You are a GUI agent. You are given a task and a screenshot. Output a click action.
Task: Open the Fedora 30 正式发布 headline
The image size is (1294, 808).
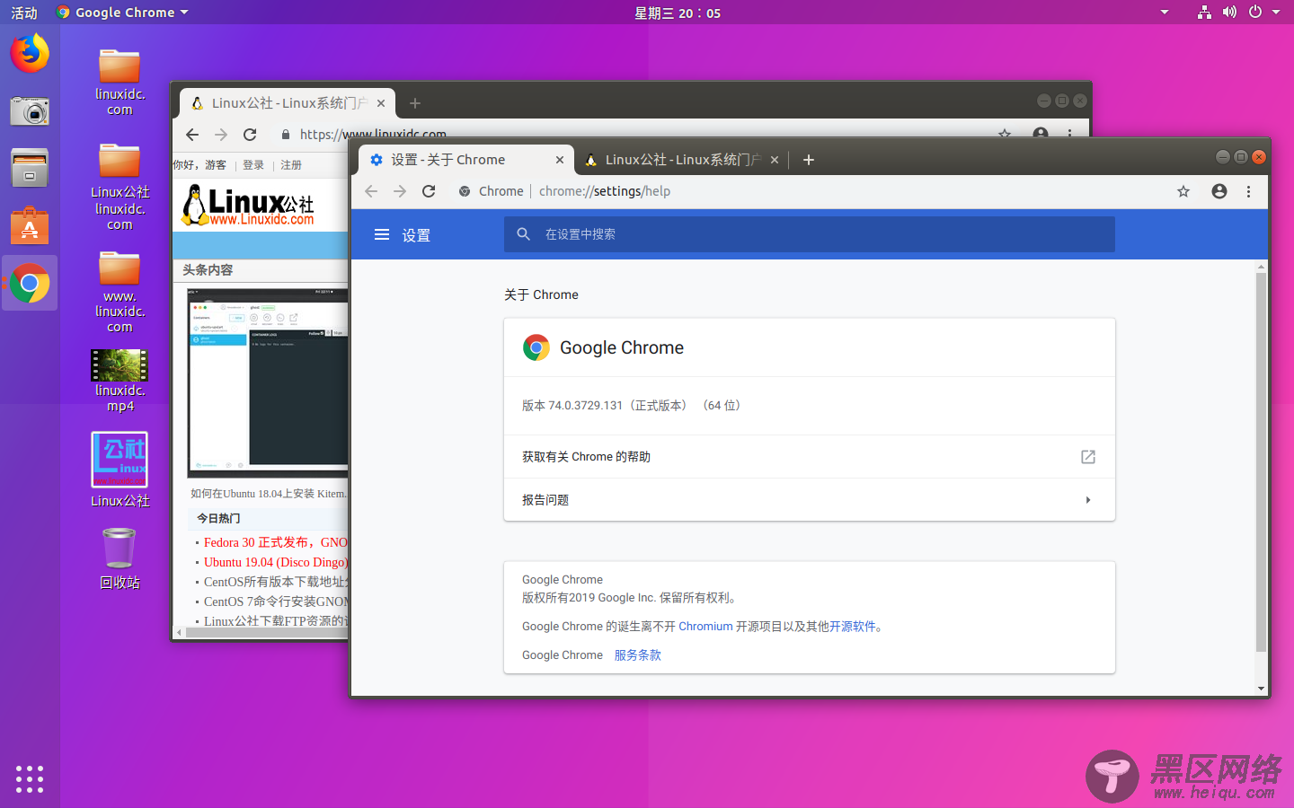coord(275,542)
